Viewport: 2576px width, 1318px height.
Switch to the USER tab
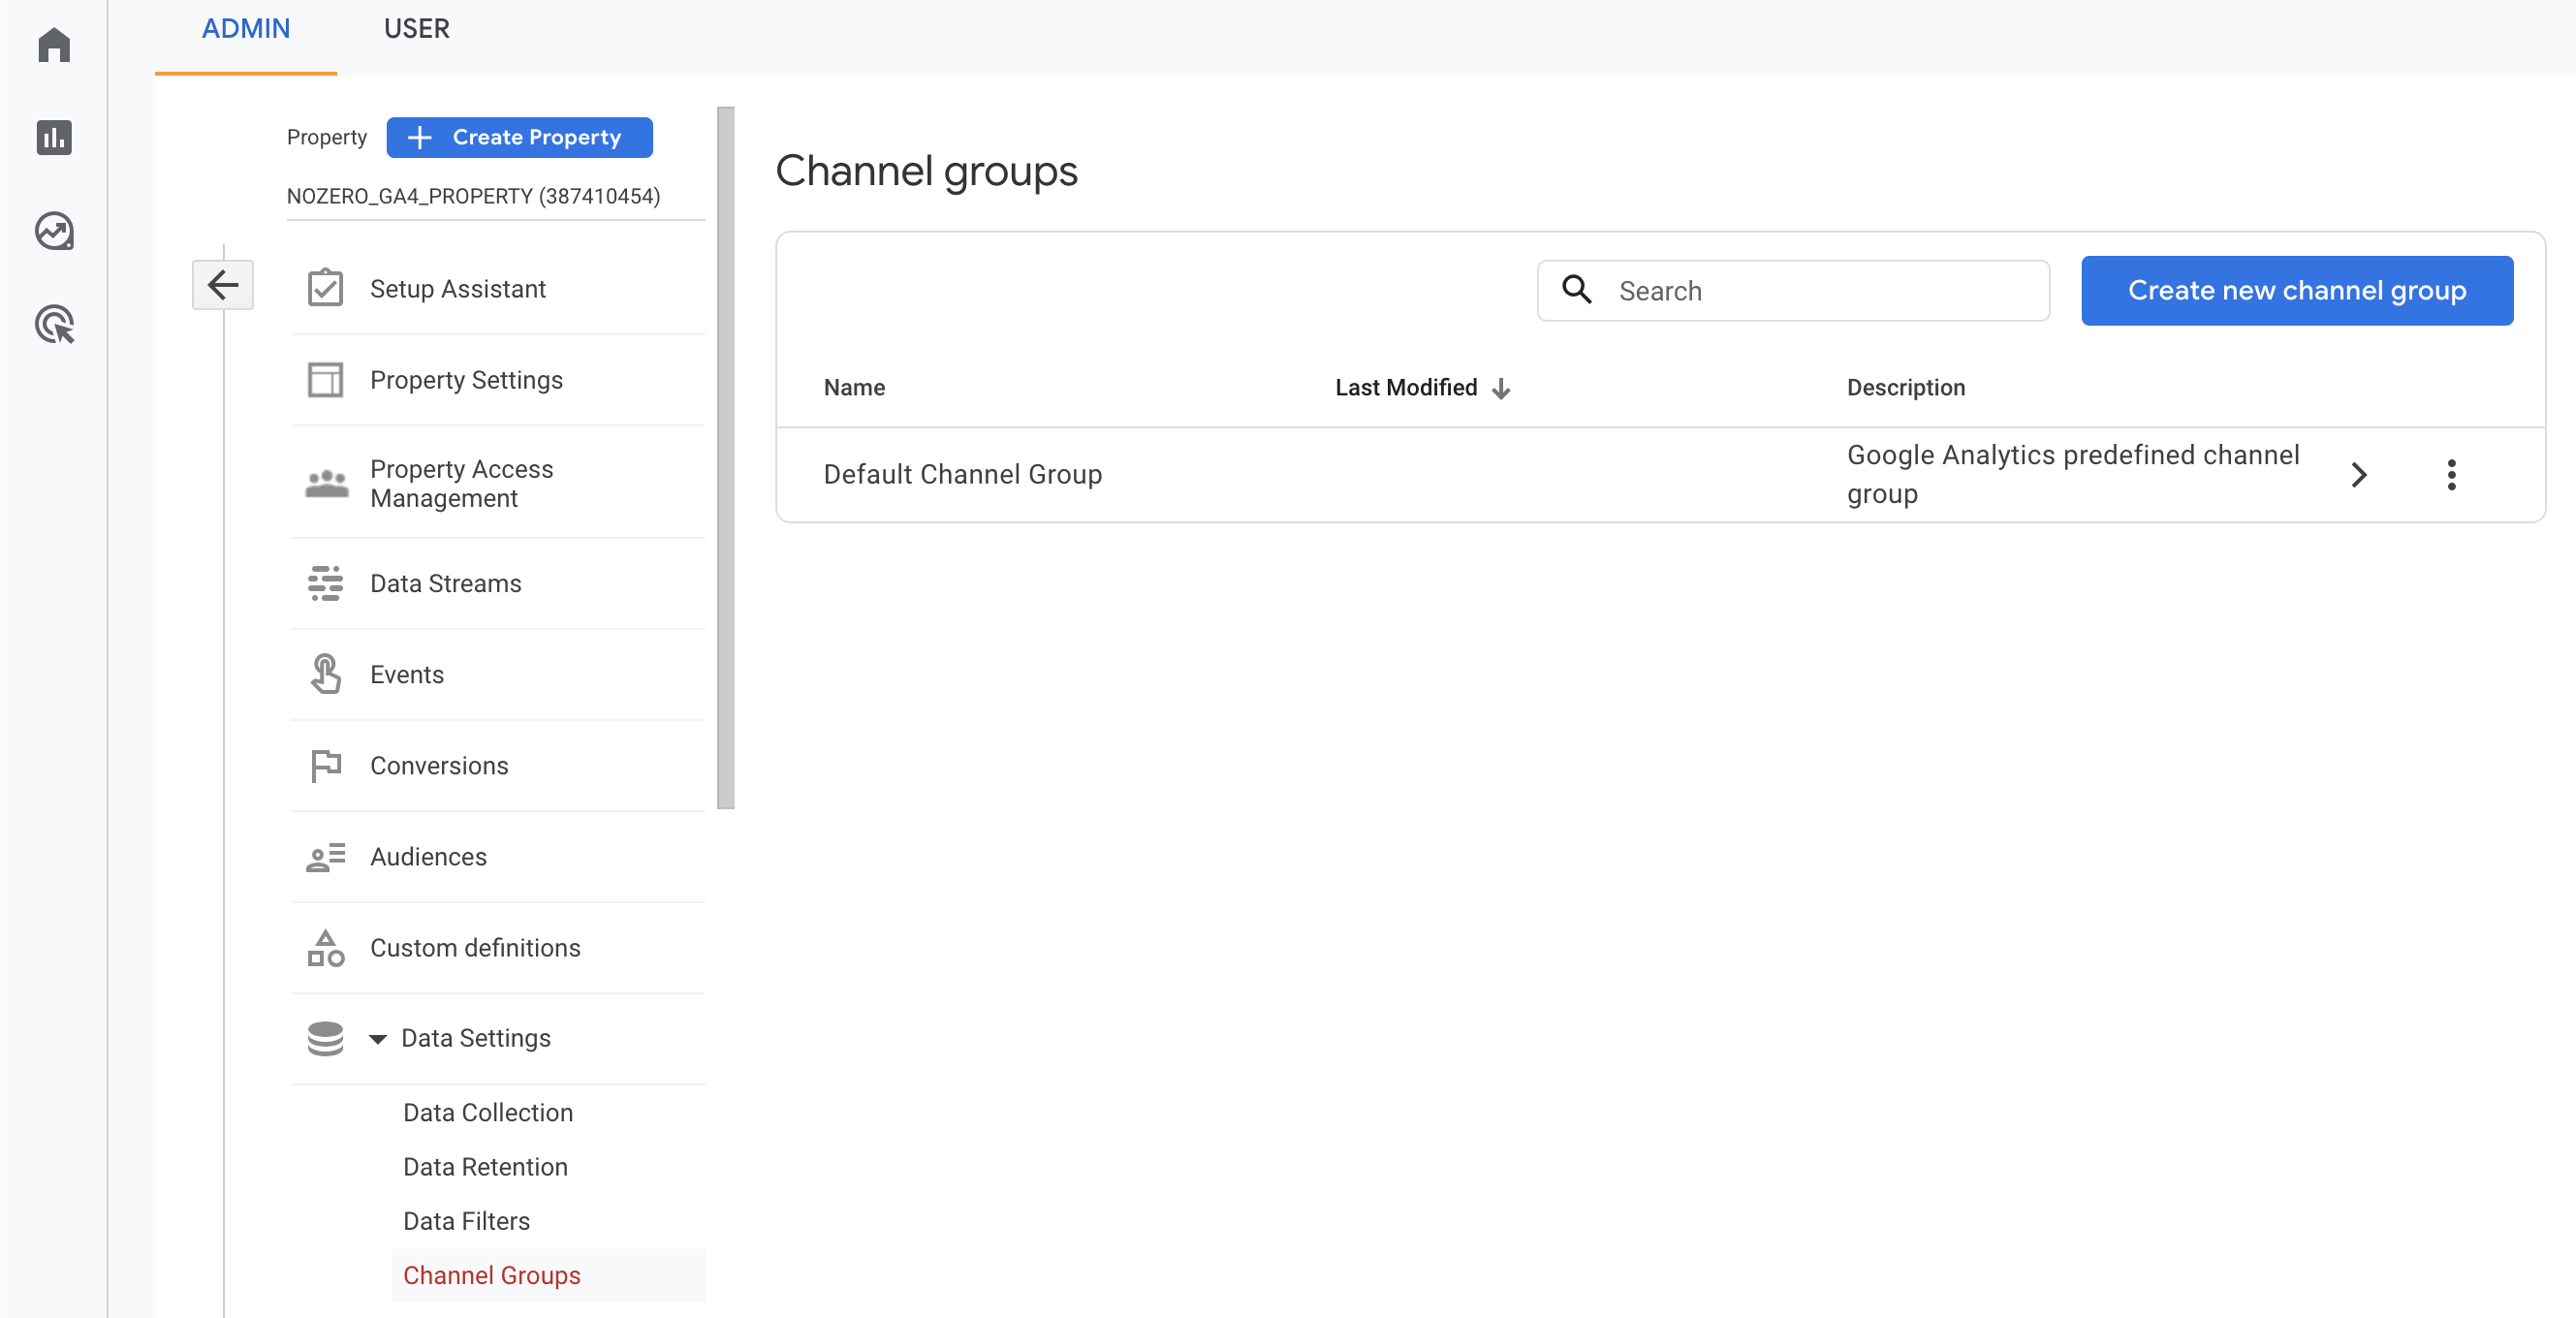tap(416, 29)
